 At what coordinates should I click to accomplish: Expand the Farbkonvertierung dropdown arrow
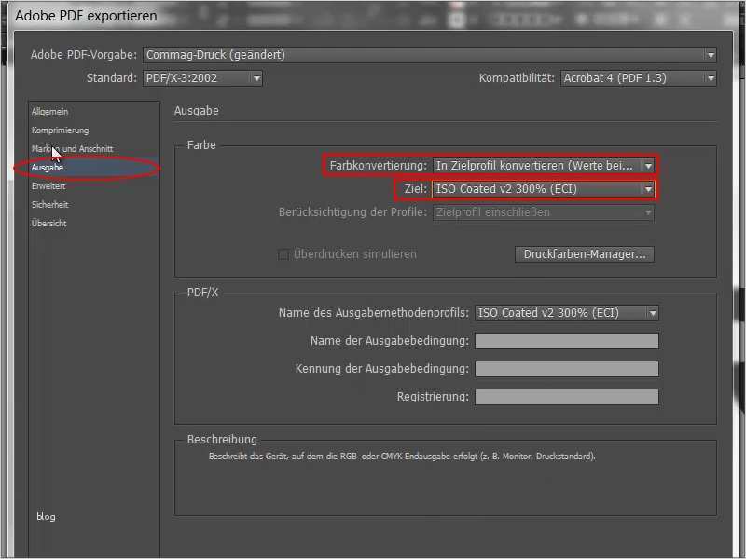point(648,166)
